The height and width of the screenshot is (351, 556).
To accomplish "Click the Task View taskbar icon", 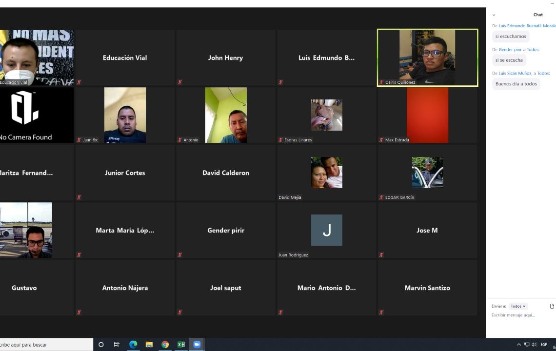I will pos(117,344).
